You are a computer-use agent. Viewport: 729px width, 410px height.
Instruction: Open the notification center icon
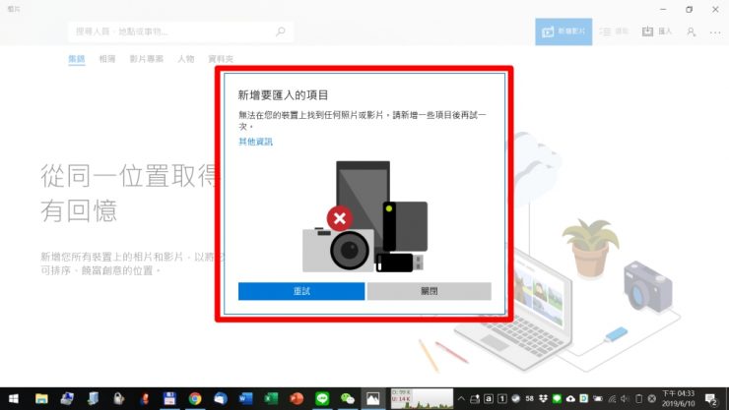coord(711,398)
